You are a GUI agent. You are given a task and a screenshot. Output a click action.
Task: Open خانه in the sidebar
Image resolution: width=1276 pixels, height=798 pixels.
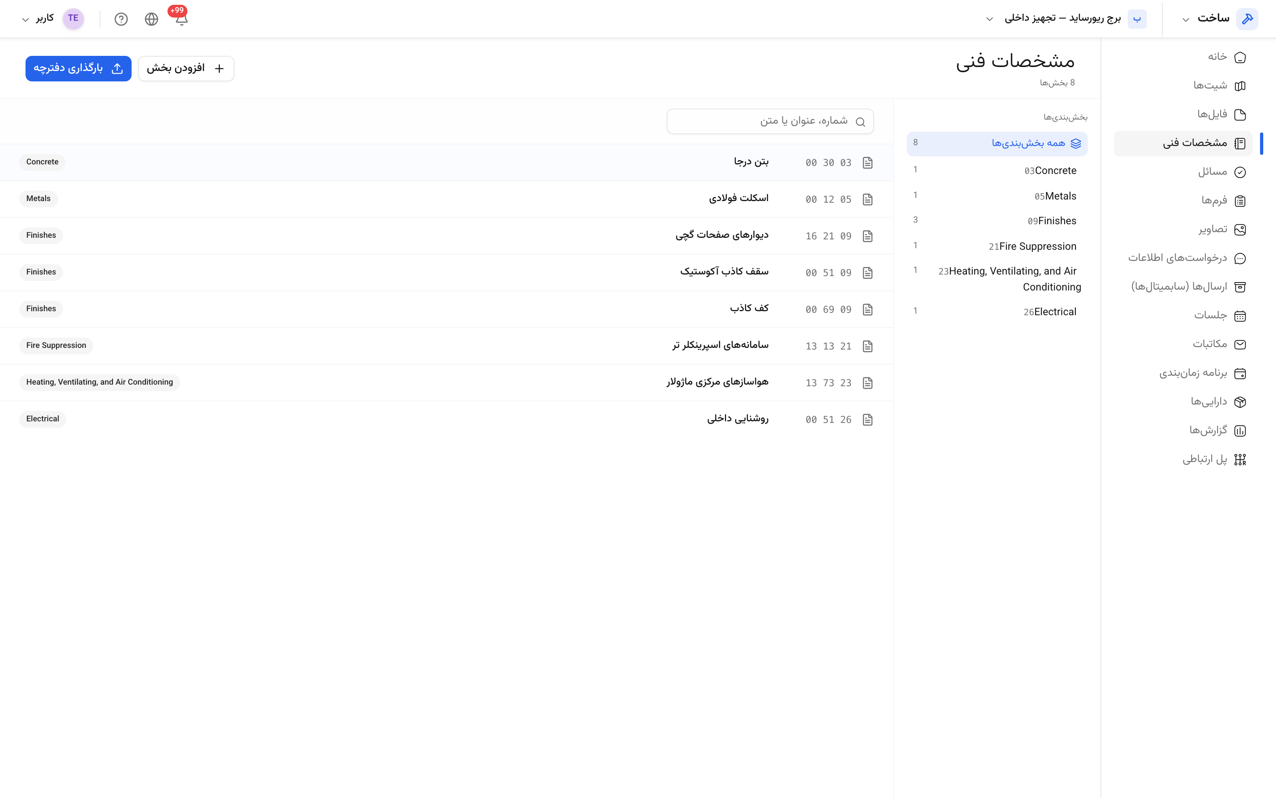(x=1183, y=57)
